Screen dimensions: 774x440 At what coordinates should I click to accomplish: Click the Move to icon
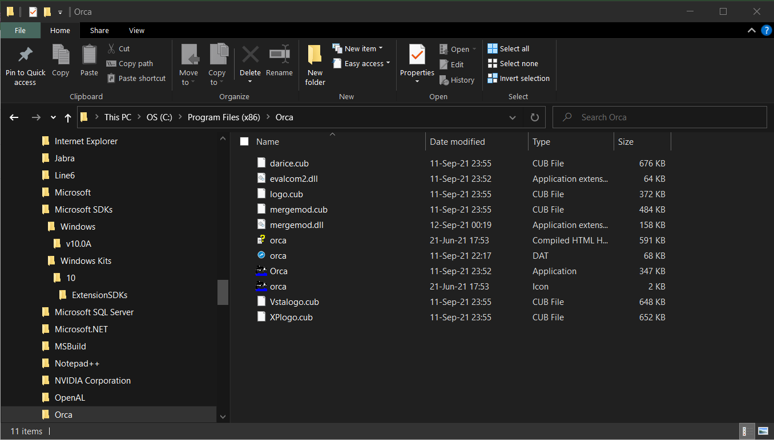coord(189,55)
